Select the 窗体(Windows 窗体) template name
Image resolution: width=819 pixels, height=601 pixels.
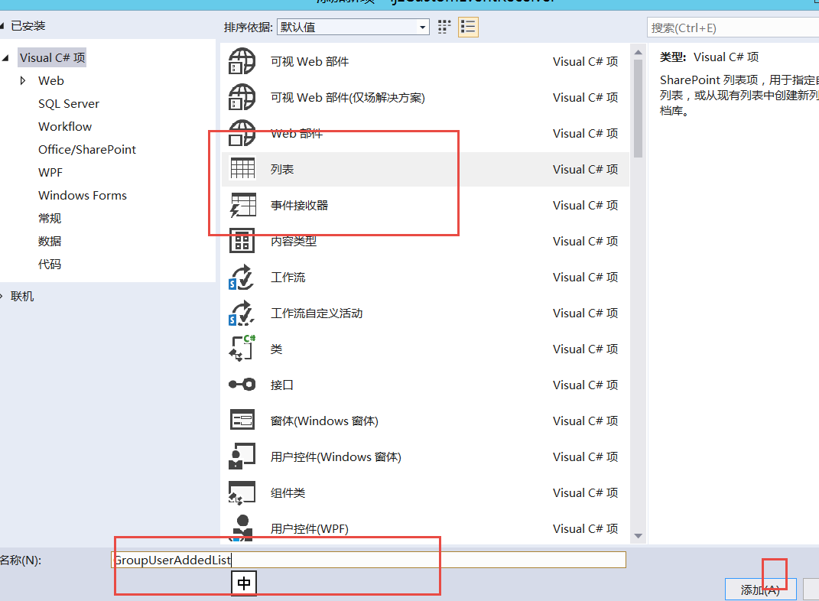pos(324,421)
